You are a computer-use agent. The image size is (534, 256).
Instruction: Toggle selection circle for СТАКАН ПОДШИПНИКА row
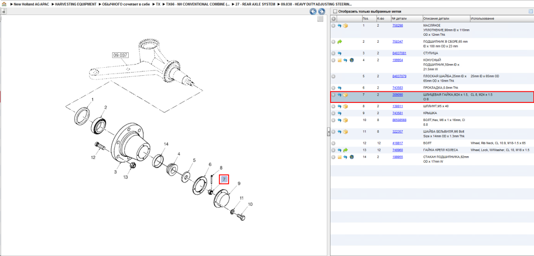click(333, 157)
